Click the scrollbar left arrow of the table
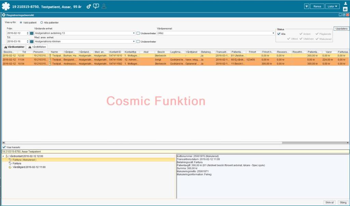The image size is (350, 206). (3, 143)
